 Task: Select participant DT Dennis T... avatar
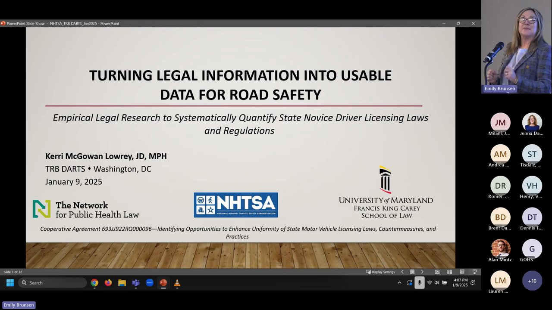[532, 217]
